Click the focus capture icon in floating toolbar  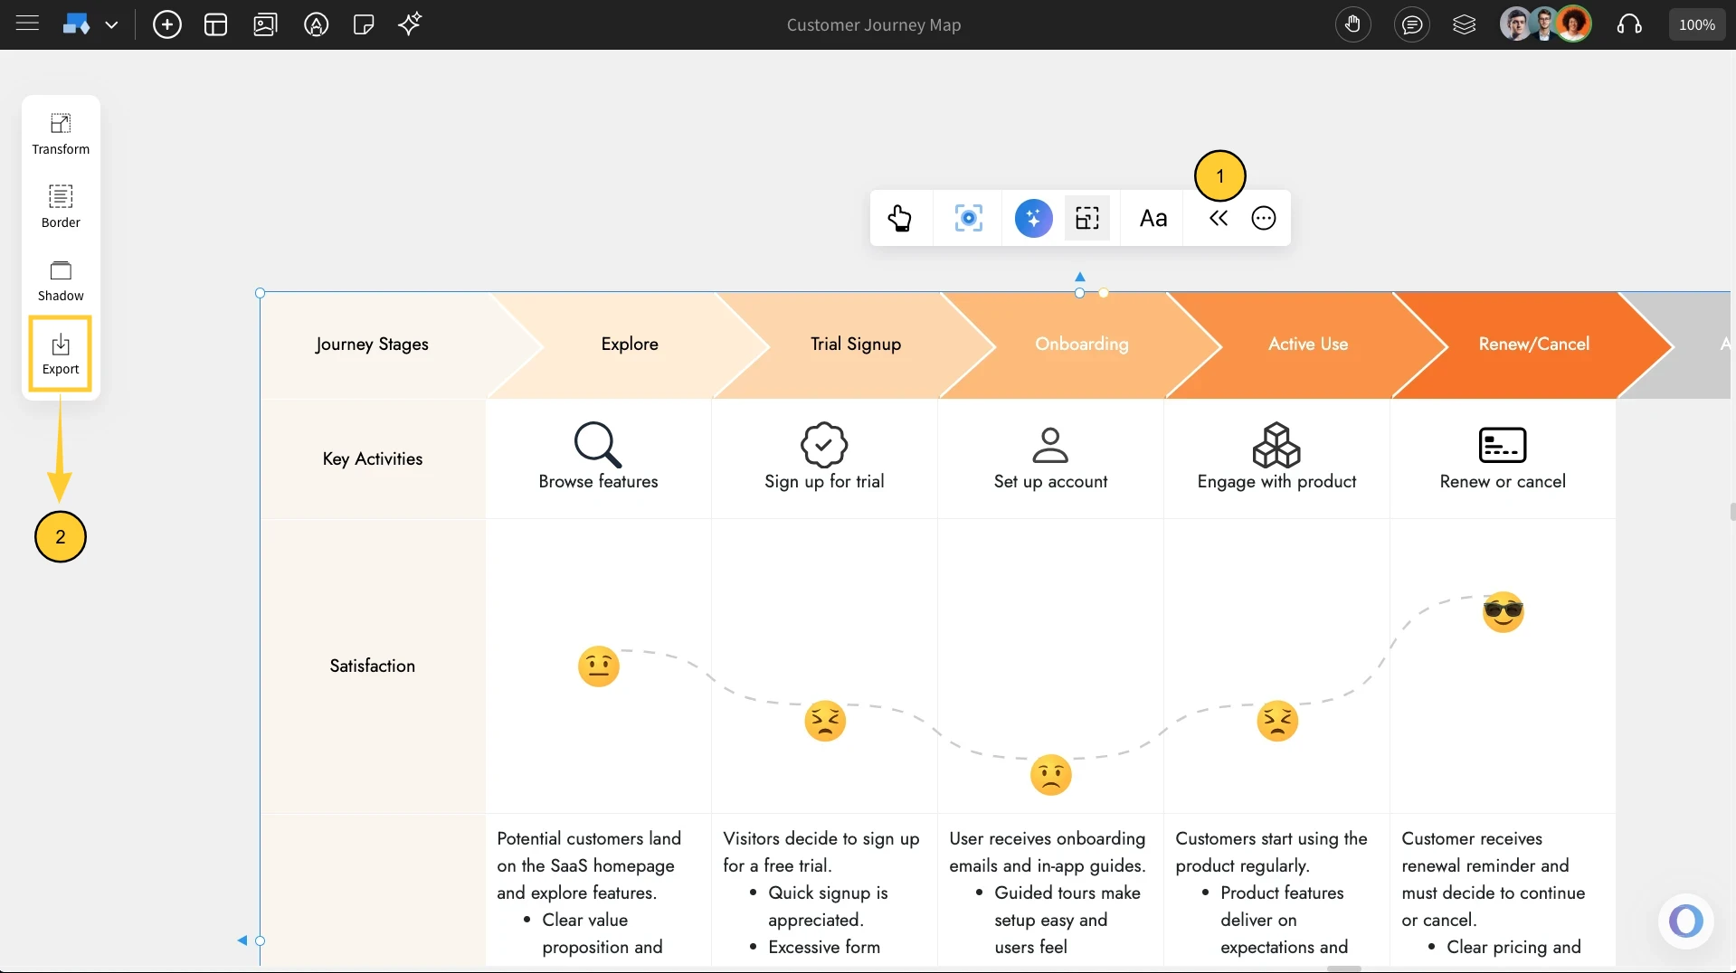click(967, 218)
